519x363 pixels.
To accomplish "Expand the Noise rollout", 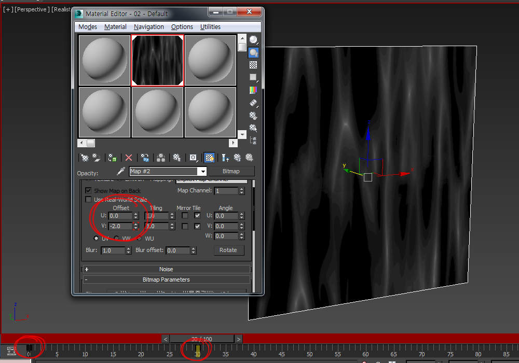I will tap(166, 269).
